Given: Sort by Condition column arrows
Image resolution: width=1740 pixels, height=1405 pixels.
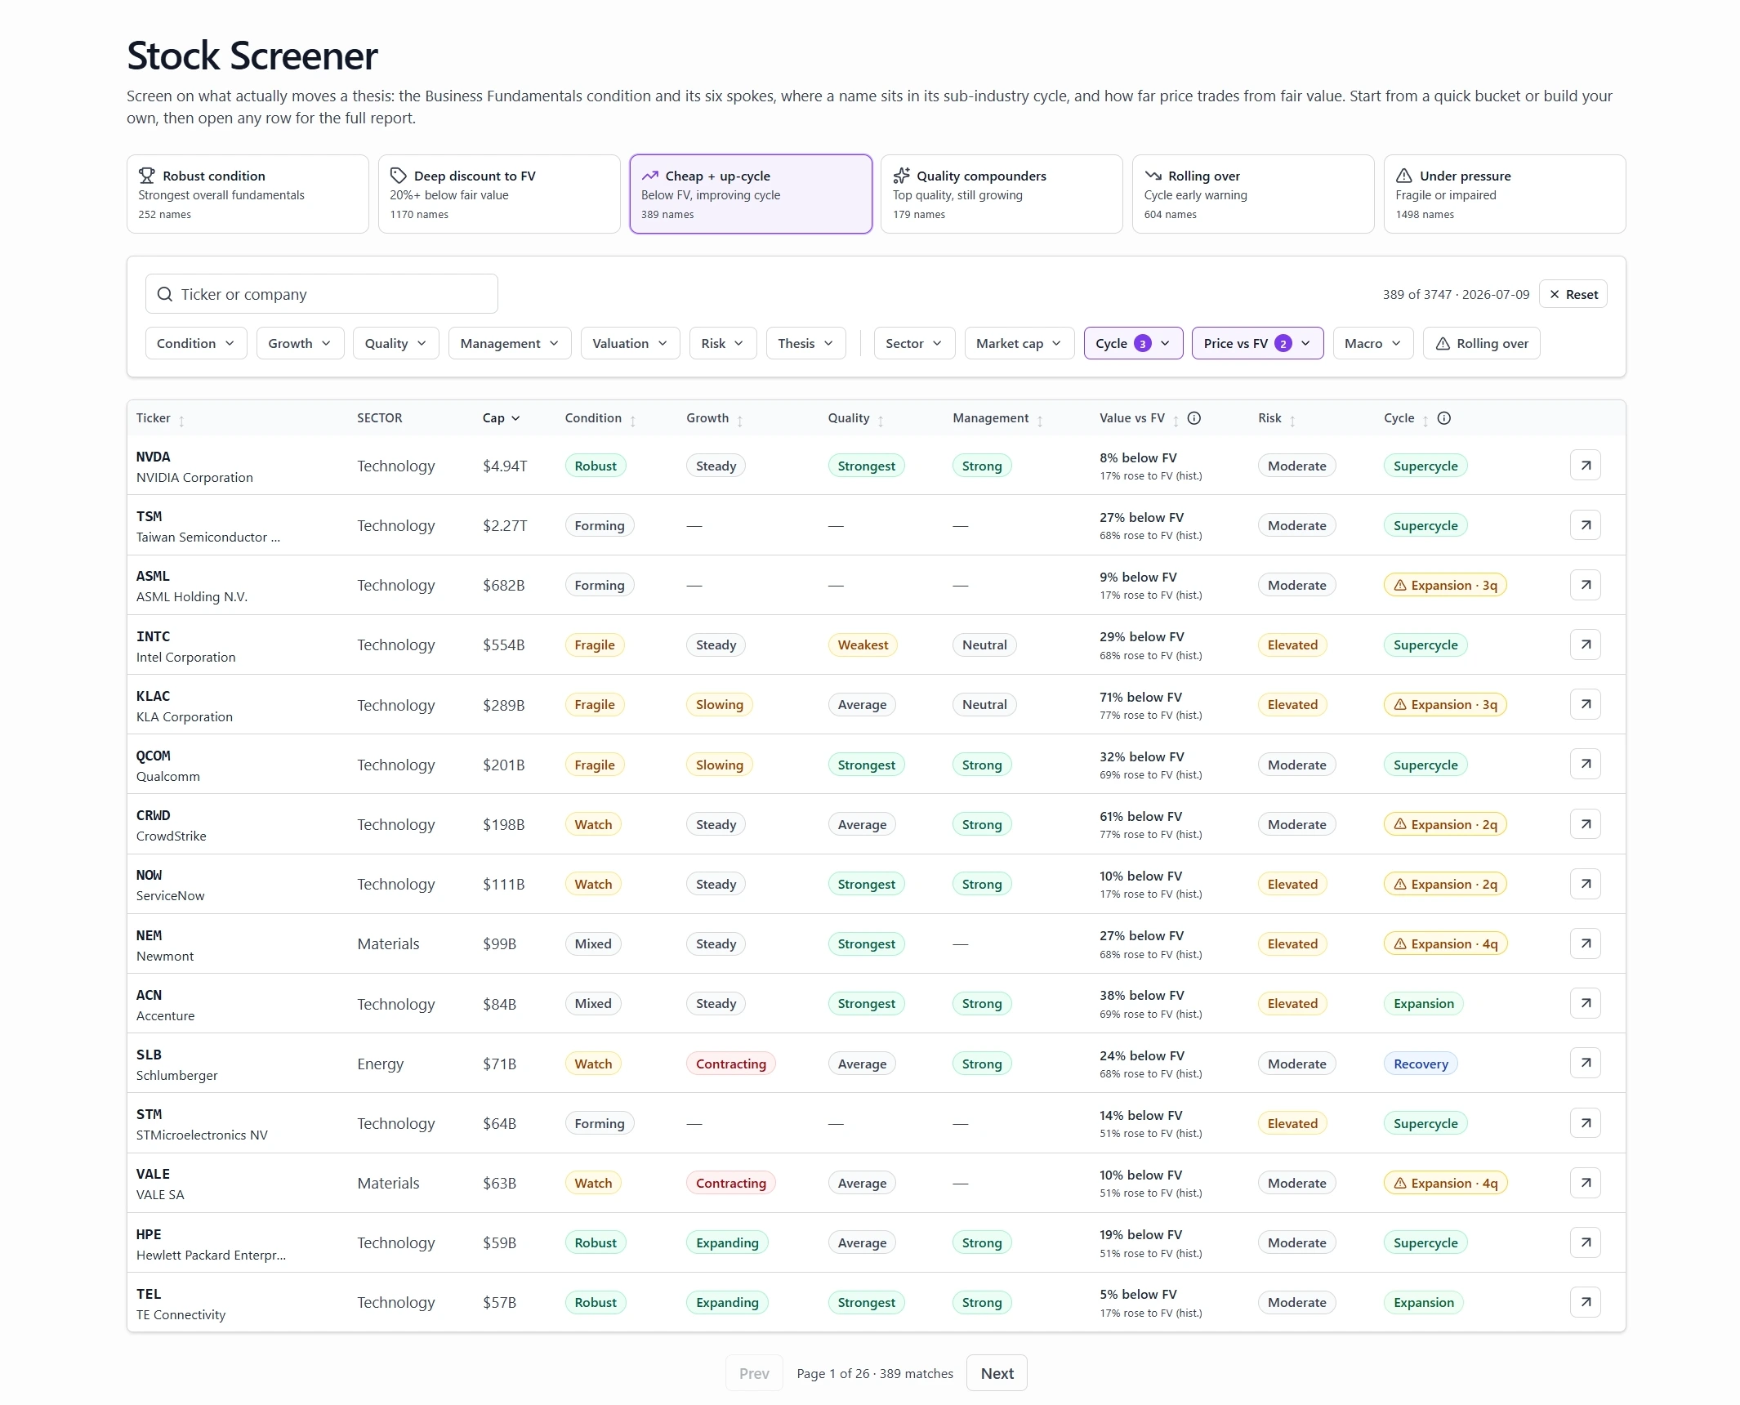Looking at the screenshot, I should tap(632, 421).
